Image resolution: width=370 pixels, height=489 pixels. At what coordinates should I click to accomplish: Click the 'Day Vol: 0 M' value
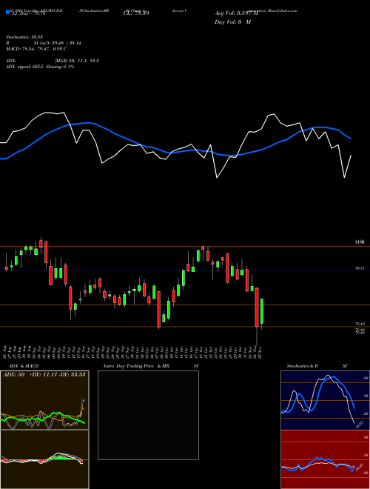click(232, 21)
